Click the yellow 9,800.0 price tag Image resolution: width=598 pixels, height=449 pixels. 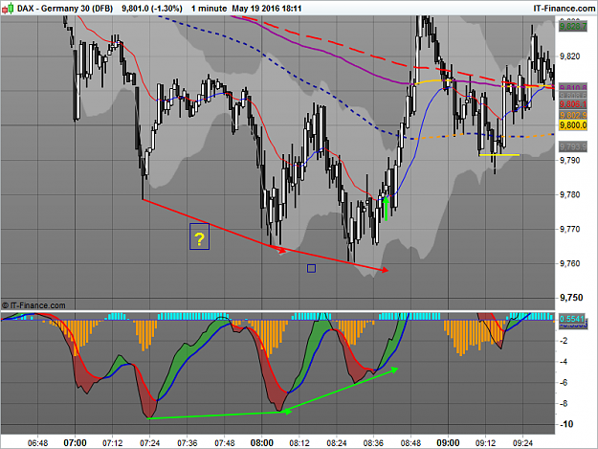pyautogui.click(x=573, y=125)
